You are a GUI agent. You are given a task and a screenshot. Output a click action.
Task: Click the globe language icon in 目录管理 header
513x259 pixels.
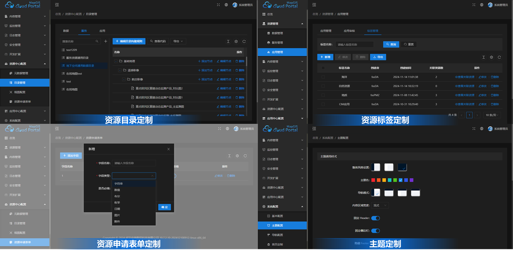(x=226, y=5)
